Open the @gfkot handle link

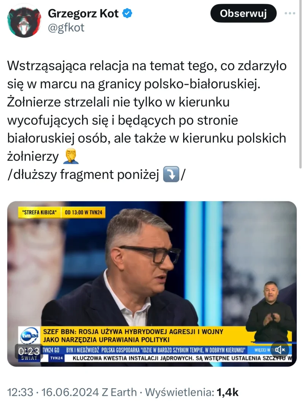pyautogui.click(x=66, y=27)
